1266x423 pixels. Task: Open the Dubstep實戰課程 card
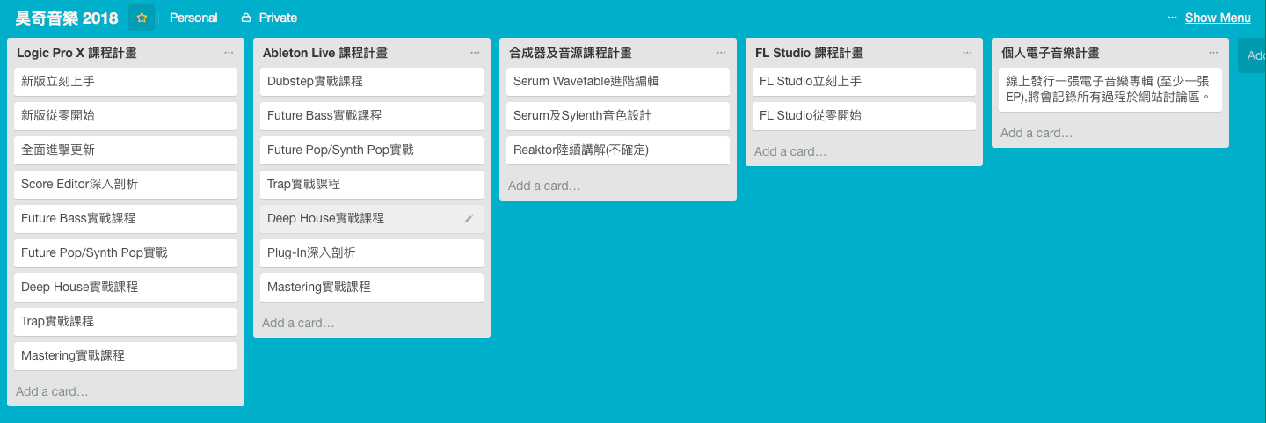[371, 82]
